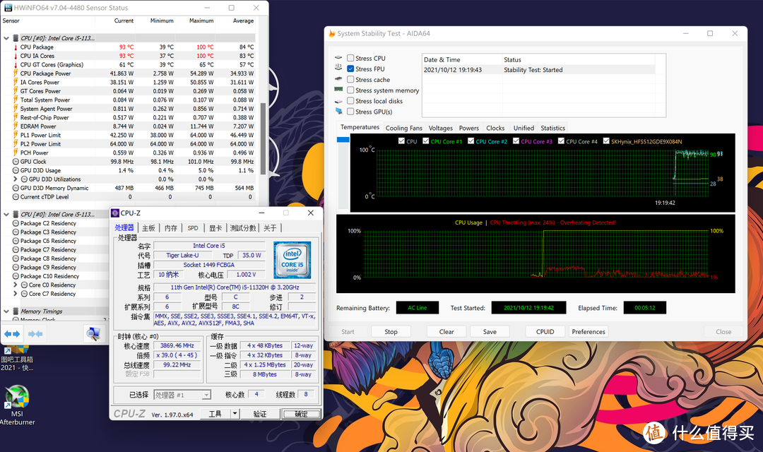Enable the Stress CPU checkbox
Screen dimensions: 763x452
click(350, 58)
